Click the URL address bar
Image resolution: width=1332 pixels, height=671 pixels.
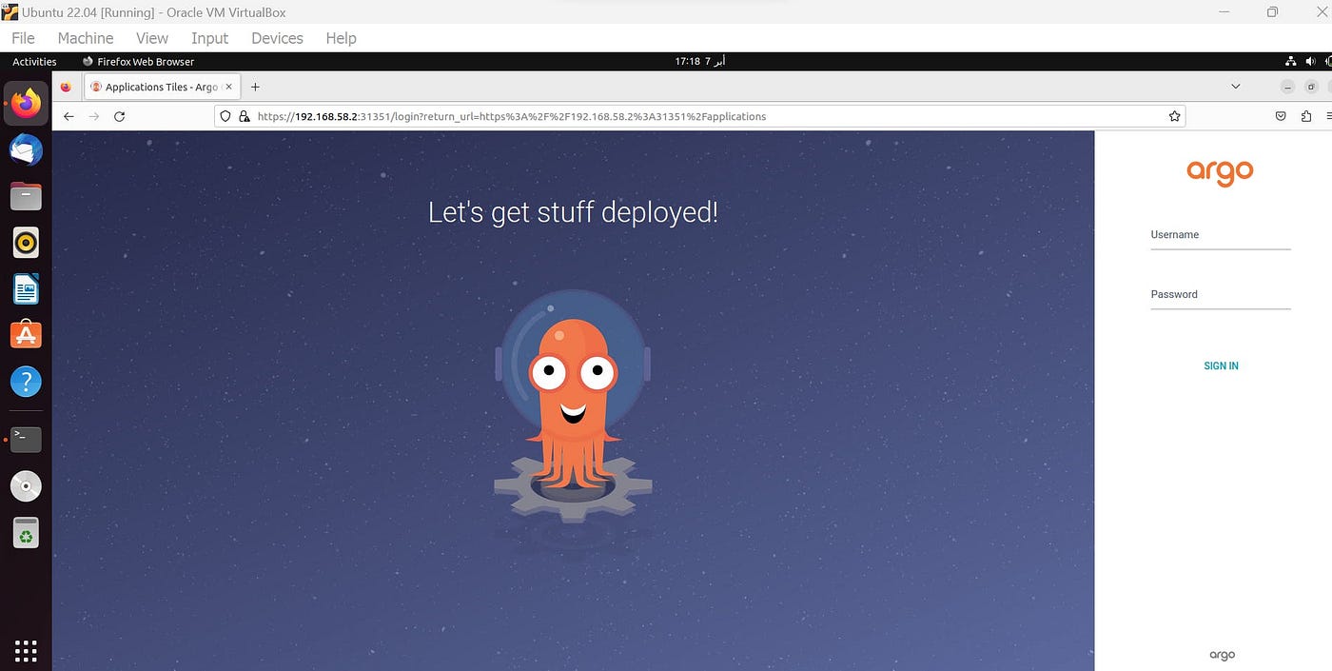tap(699, 116)
